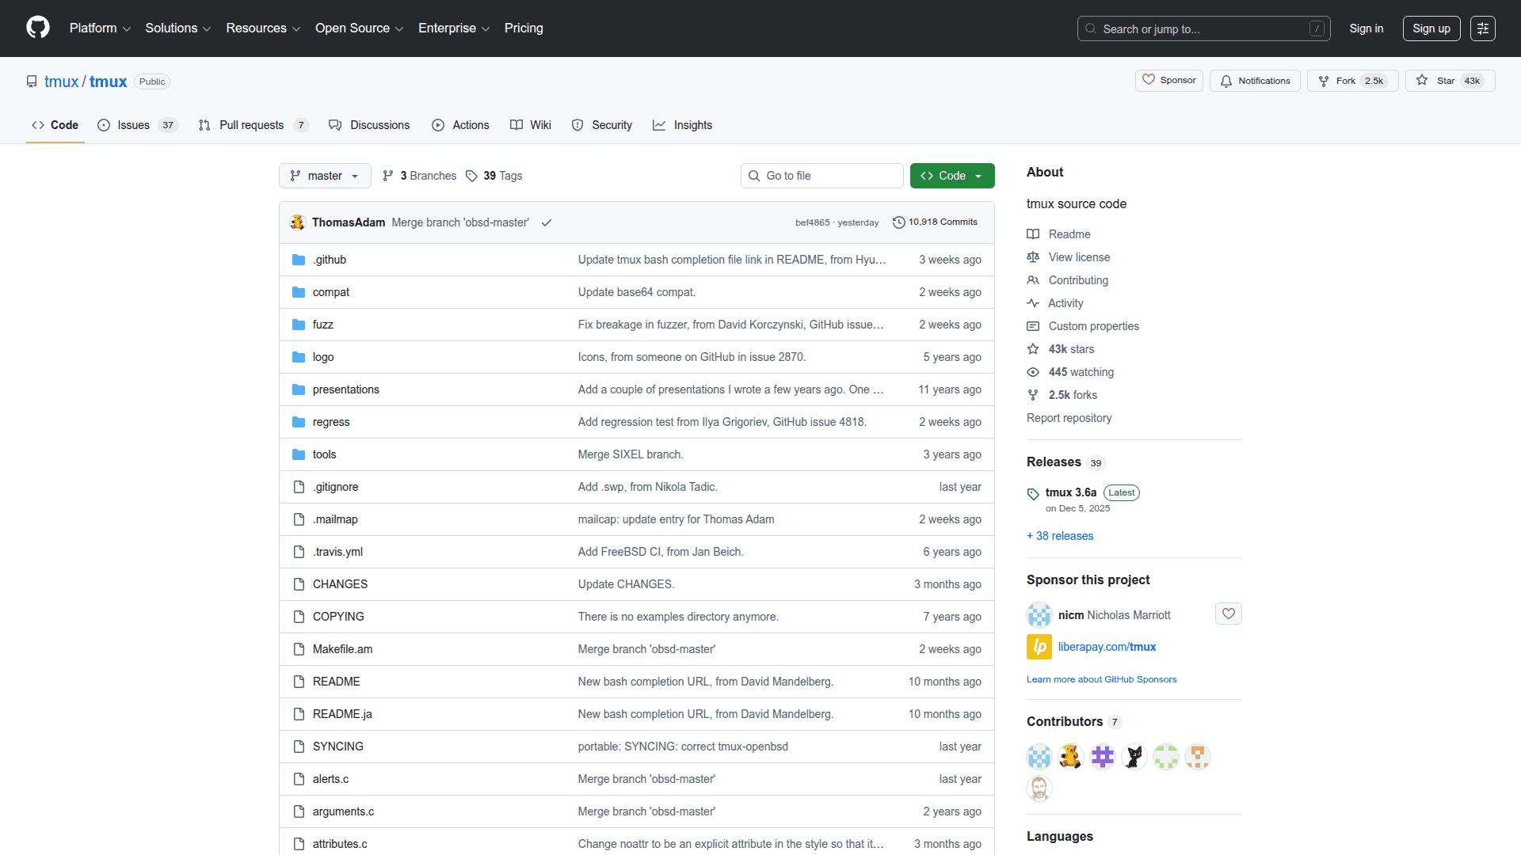The height and width of the screenshot is (855, 1521).
Task: Click the Liberapay logo icon
Action: (1039, 647)
